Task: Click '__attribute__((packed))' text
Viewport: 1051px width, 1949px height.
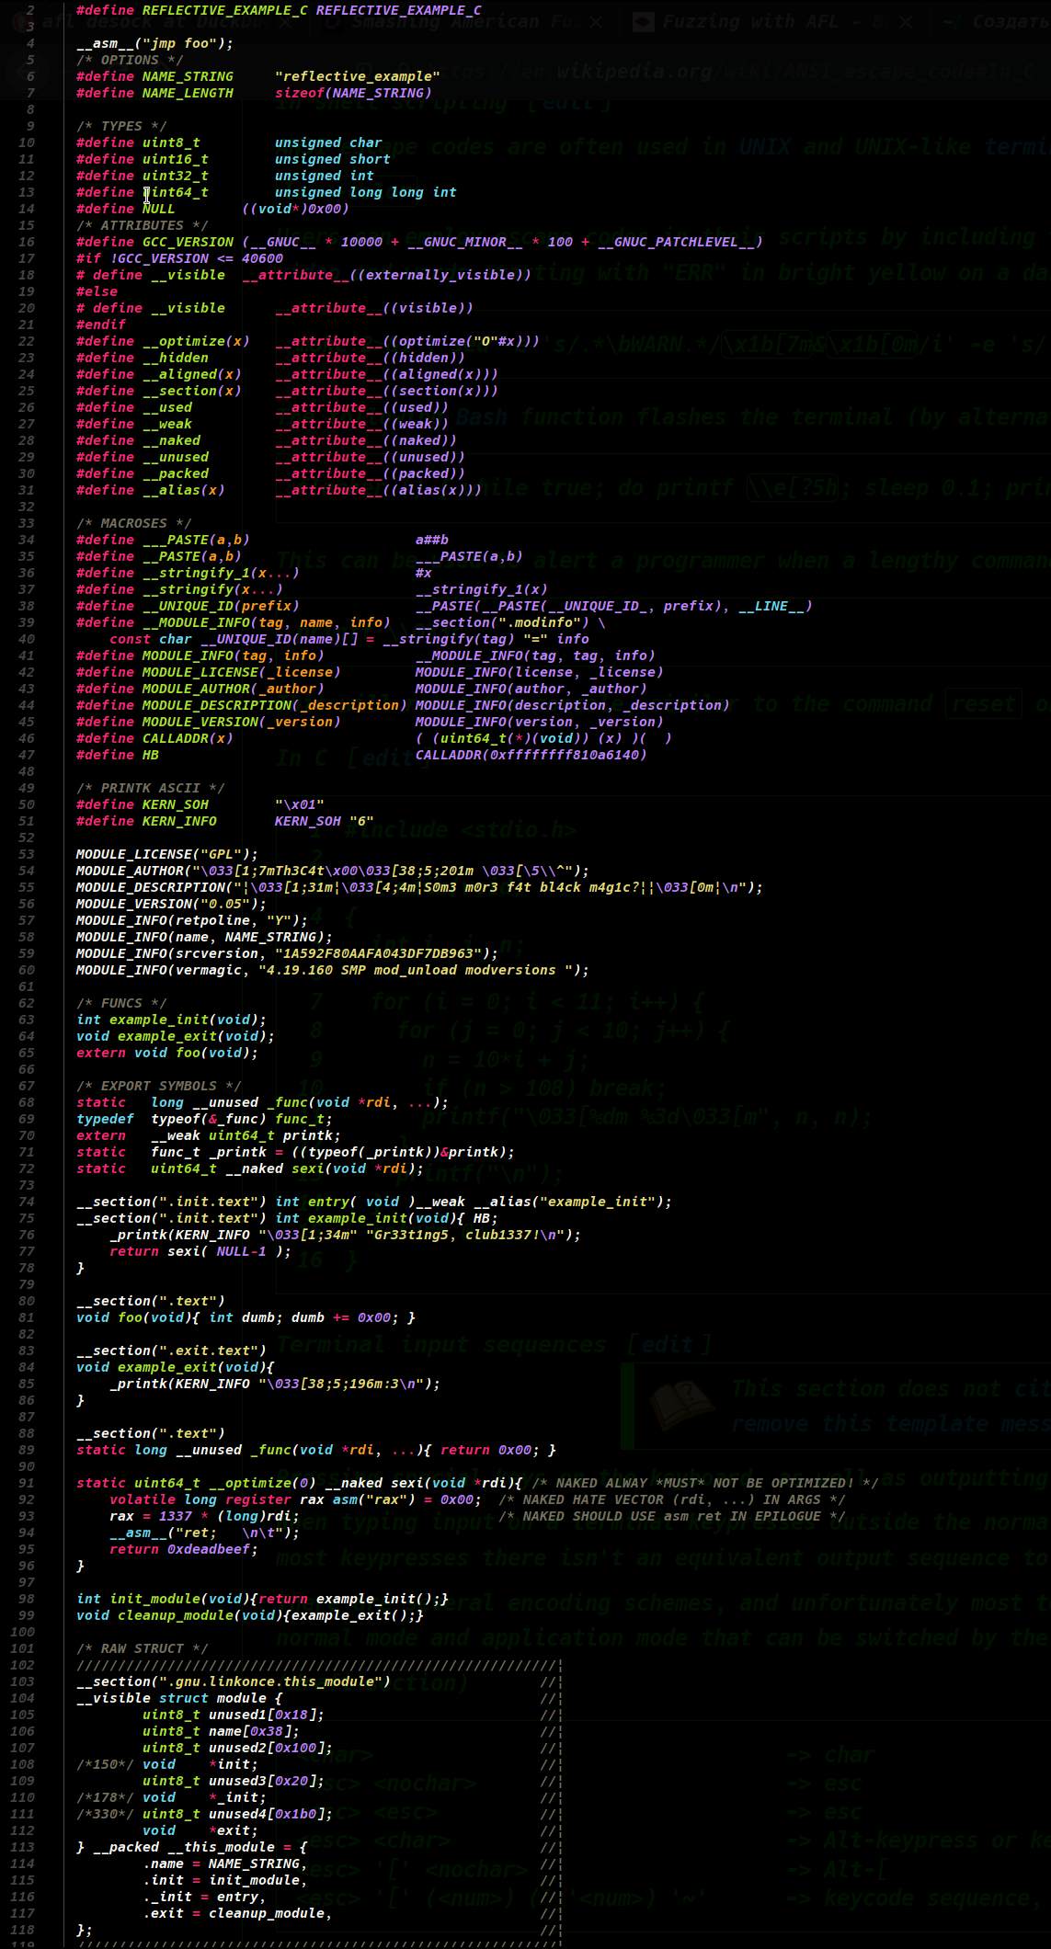Action: pos(370,473)
